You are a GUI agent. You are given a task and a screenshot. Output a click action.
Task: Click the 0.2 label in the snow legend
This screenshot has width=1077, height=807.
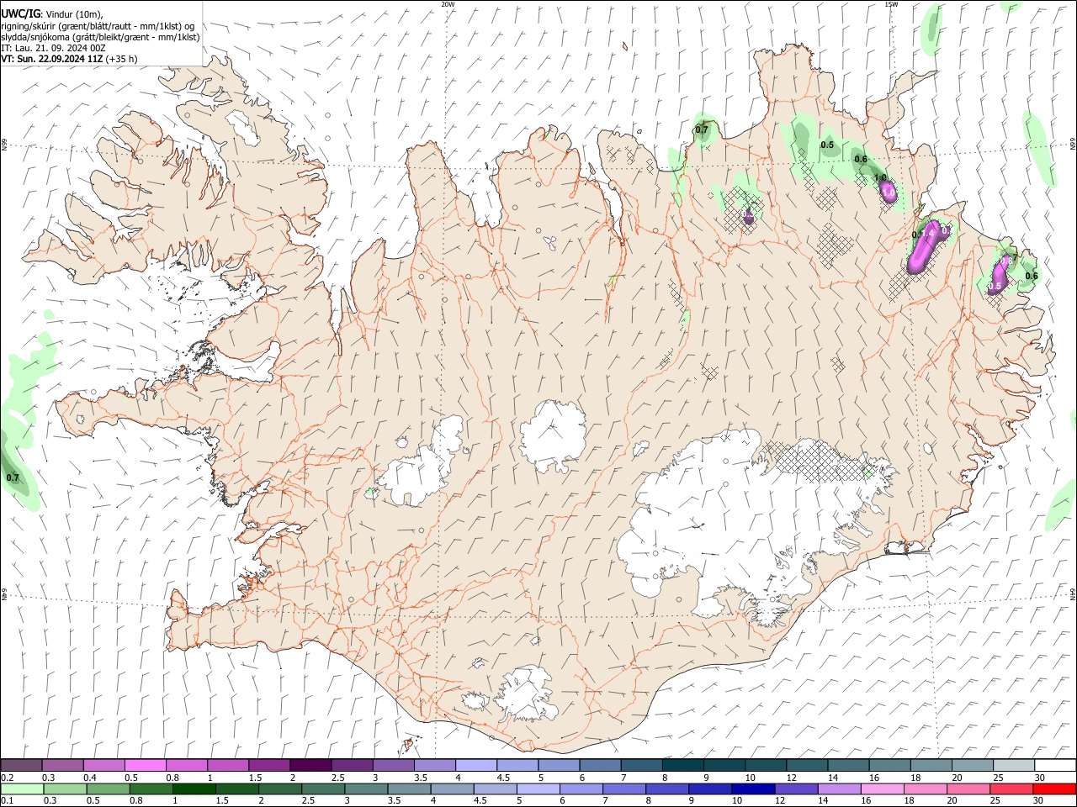pos(8,778)
